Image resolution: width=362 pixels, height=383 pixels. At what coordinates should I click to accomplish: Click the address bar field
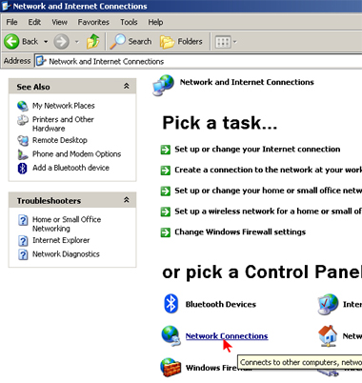coord(198,61)
